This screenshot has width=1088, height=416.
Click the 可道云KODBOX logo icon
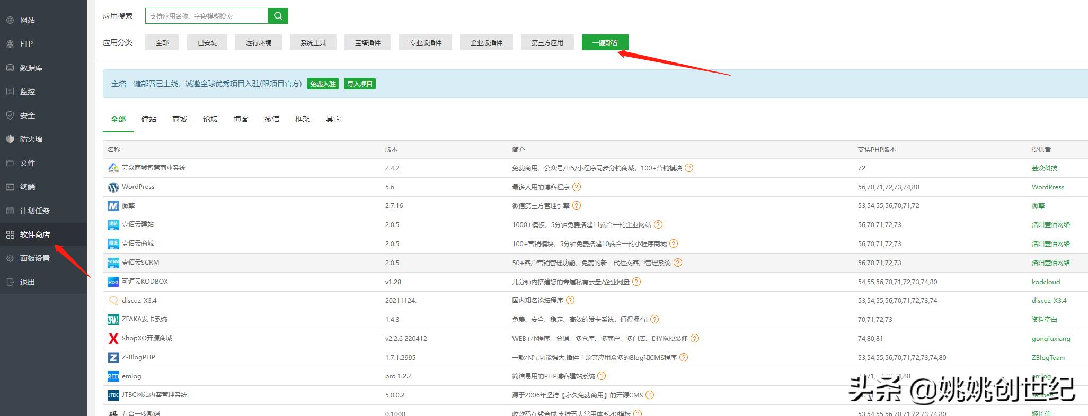113,282
